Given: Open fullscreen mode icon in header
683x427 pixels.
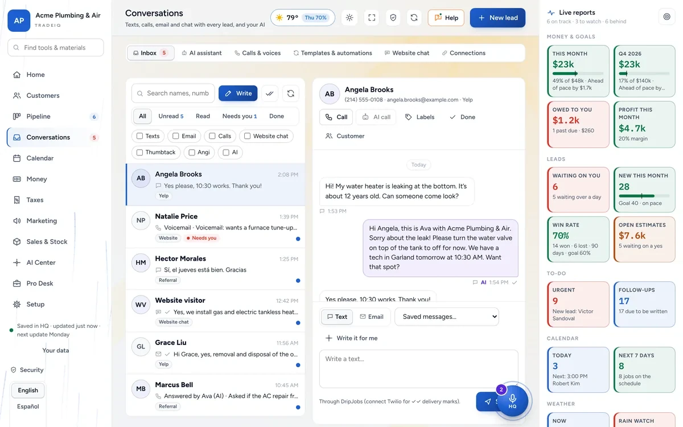Looking at the screenshot, I should coord(372,18).
